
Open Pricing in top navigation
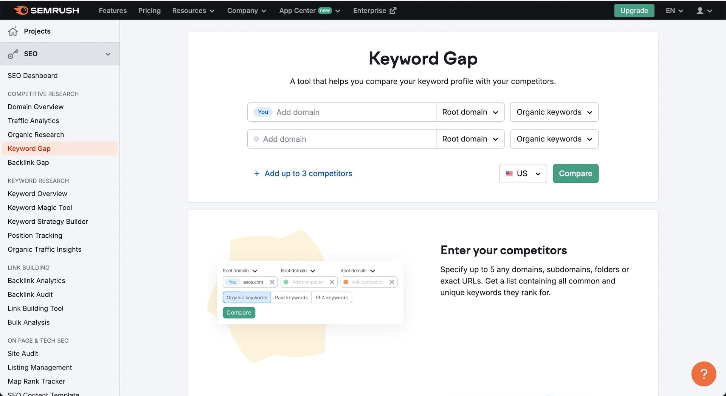click(149, 11)
